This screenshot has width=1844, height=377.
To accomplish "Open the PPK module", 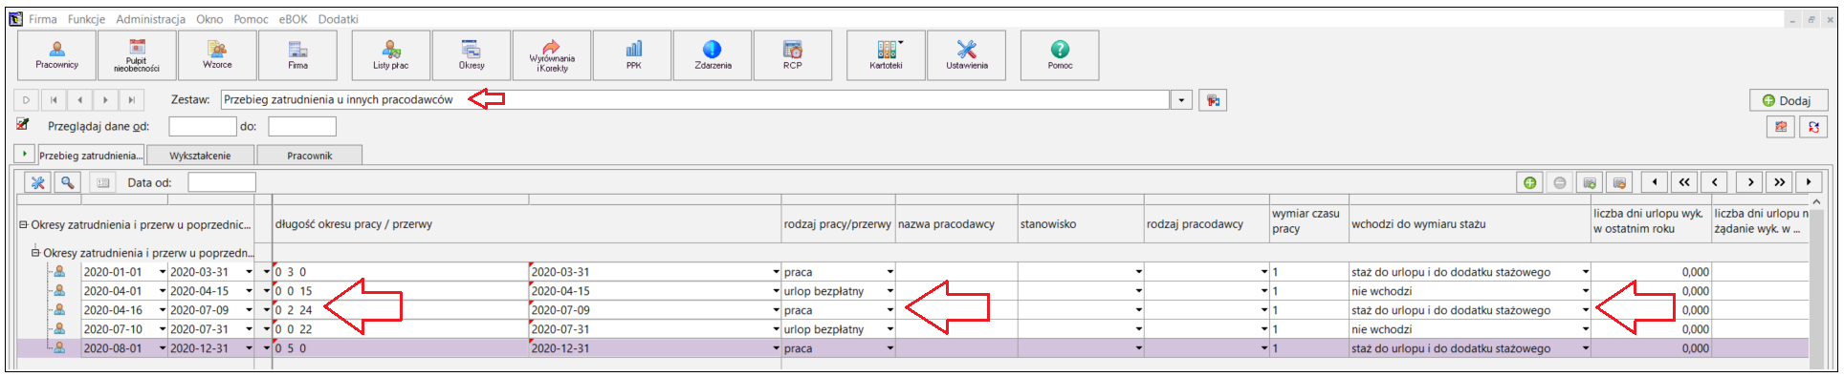I will 633,54.
